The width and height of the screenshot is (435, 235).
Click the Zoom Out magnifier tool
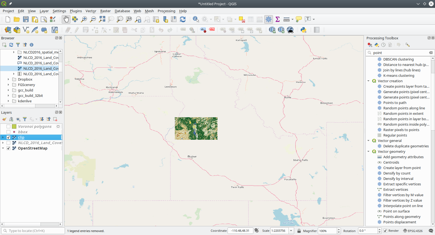(93, 19)
